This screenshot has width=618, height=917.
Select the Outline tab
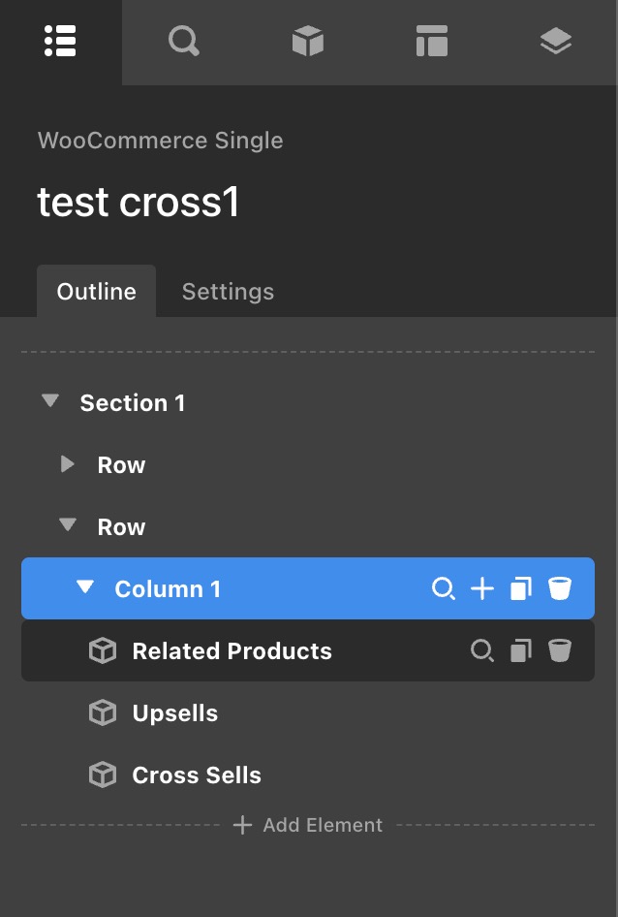[x=96, y=292]
